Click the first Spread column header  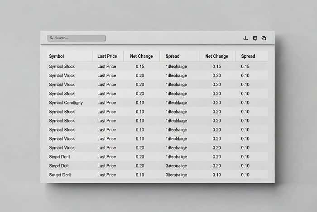point(173,57)
